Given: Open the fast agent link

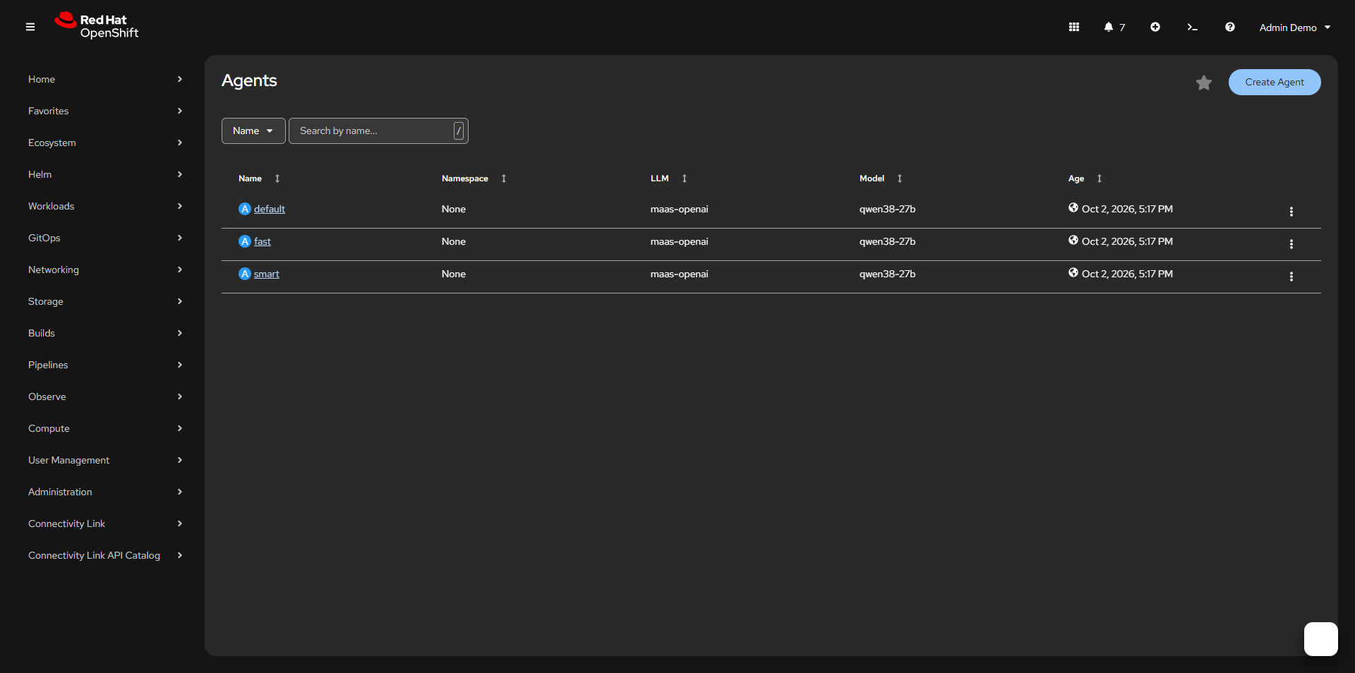Looking at the screenshot, I should [263, 241].
